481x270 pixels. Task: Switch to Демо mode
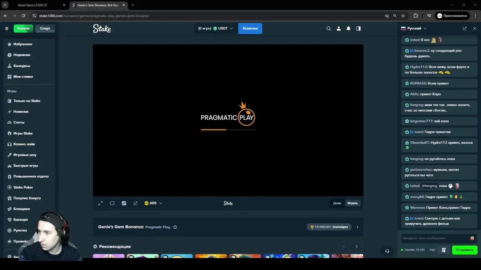click(x=337, y=203)
